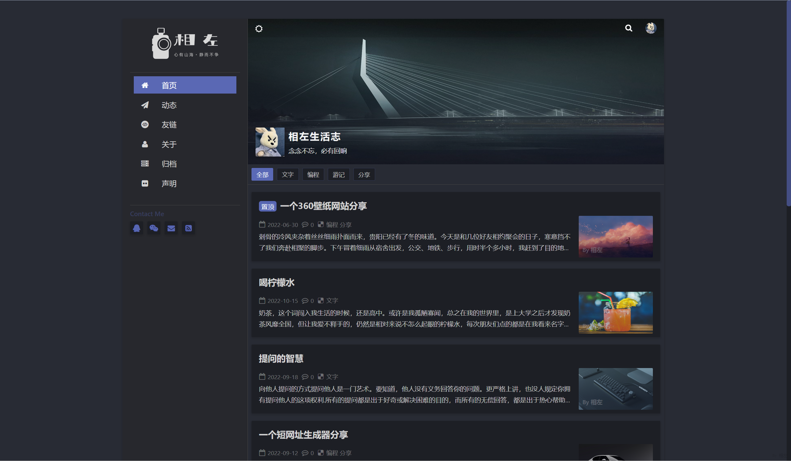Click the page vertical scrollbar
Viewport: 791px width, 461px height.
point(788,103)
